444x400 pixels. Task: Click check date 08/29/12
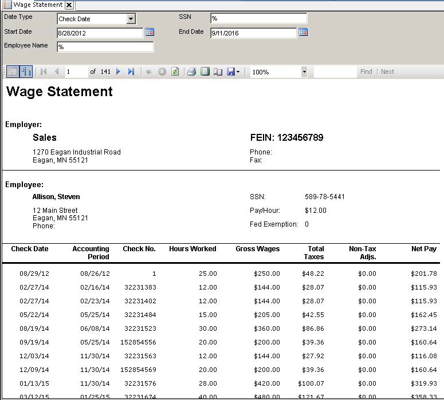point(34,274)
